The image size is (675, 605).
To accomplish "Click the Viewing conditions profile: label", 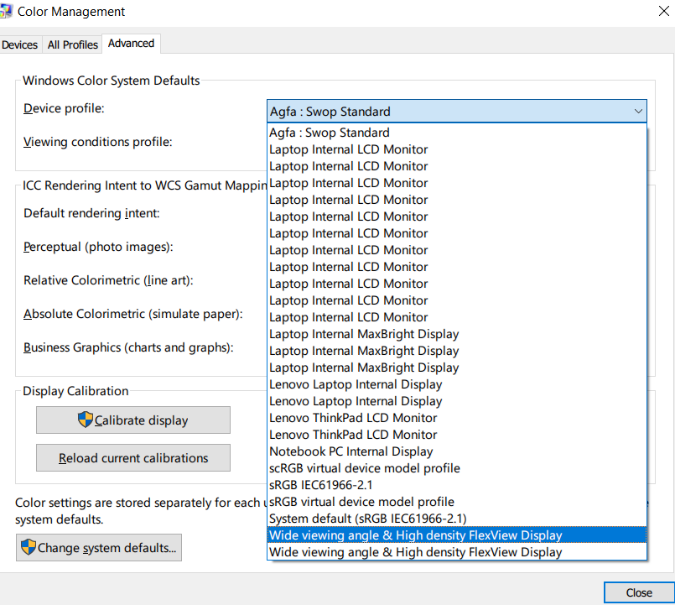I will pos(98,142).
